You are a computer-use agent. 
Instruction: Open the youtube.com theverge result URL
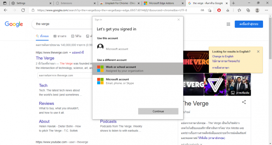(x=62, y=142)
